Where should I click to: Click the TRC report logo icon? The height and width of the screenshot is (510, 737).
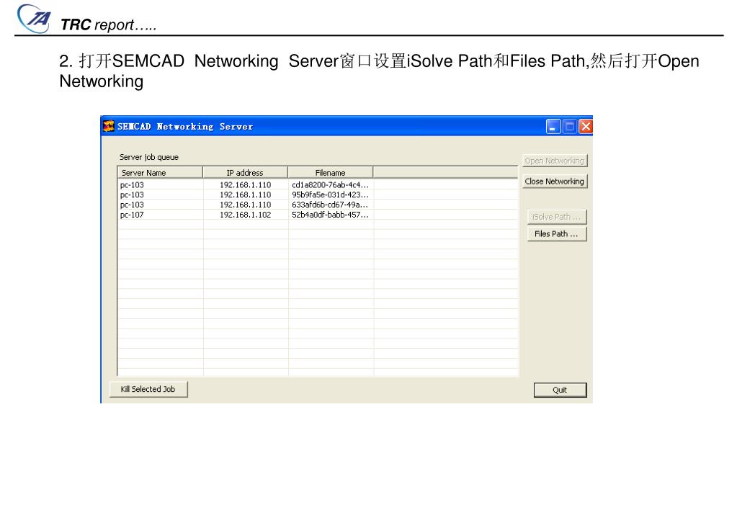tap(34, 19)
